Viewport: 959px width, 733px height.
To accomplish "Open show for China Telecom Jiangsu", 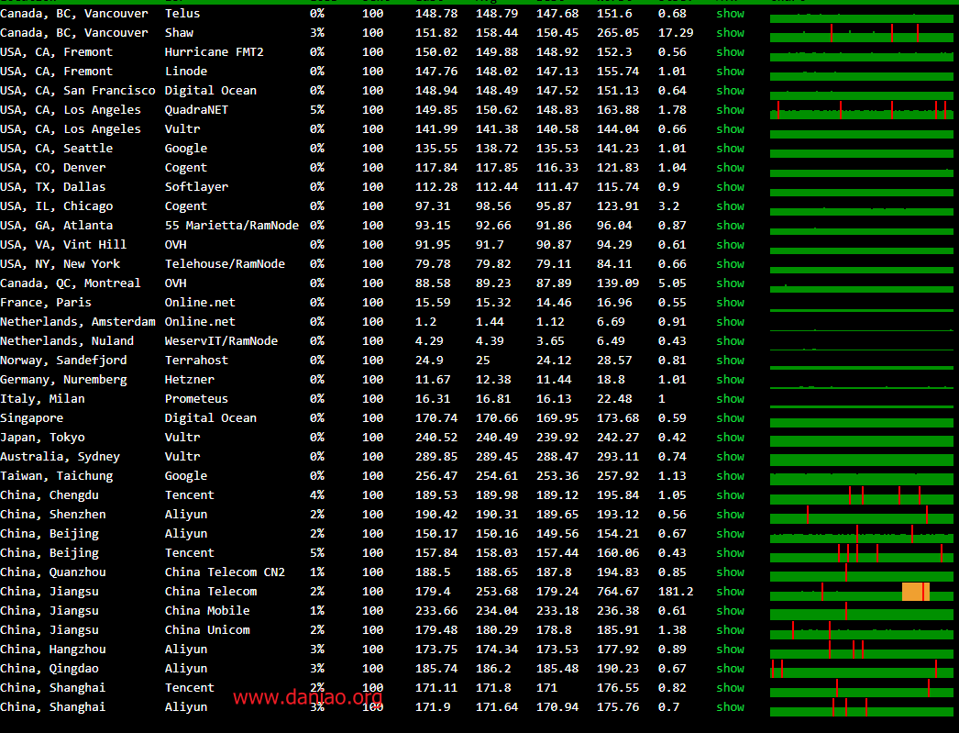I will pyautogui.click(x=731, y=592).
